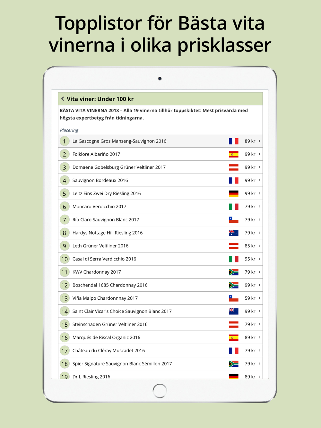321x428 pixels.
Task: Tap the Italian flag for Moncaro Verdicchio
Action: [x=234, y=207]
